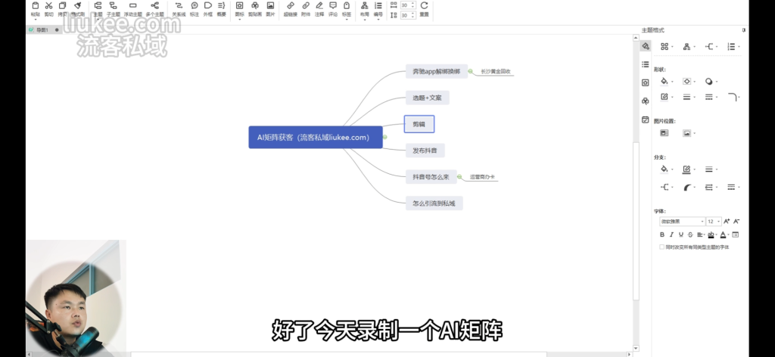Collapse the central topic's branches
Image resolution: width=775 pixels, height=357 pixels.
pos(385,137)
